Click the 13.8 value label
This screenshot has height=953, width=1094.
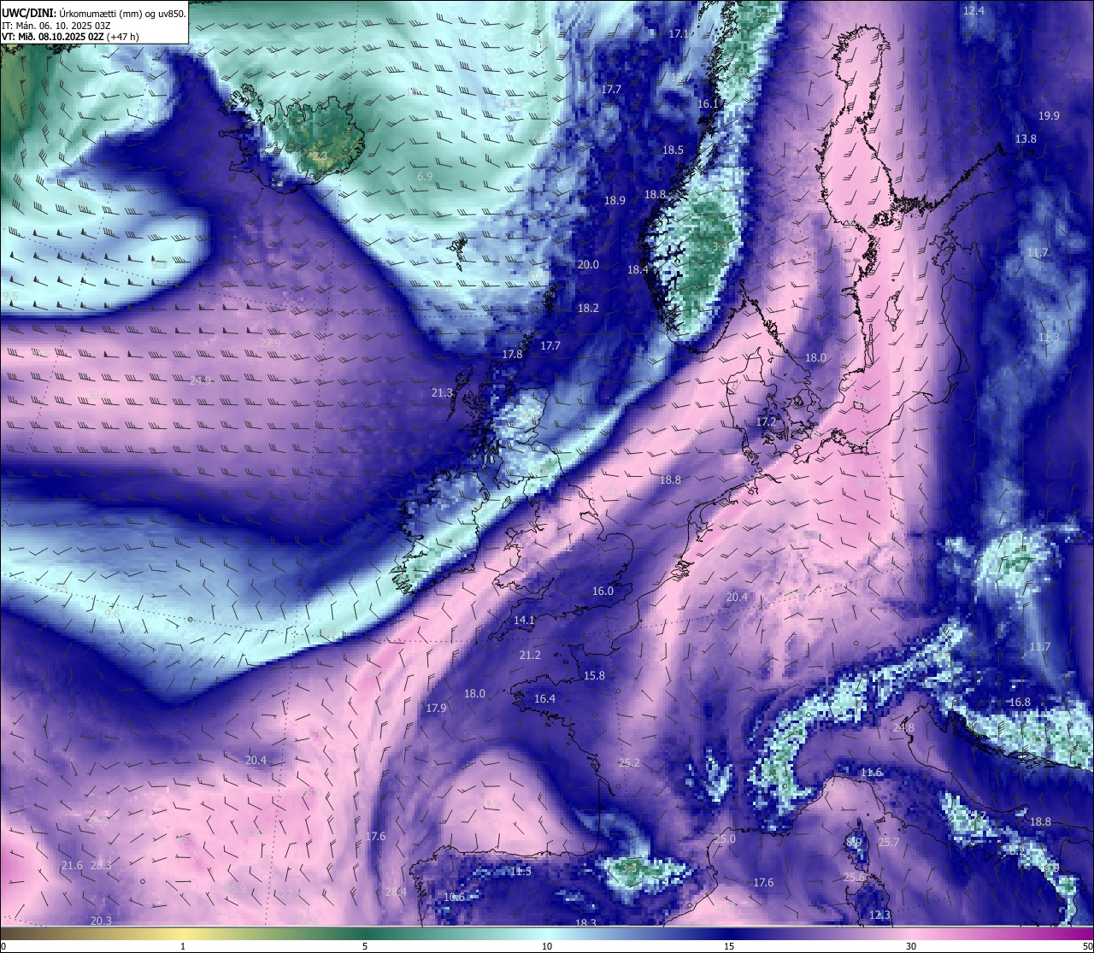[1026, 139]
